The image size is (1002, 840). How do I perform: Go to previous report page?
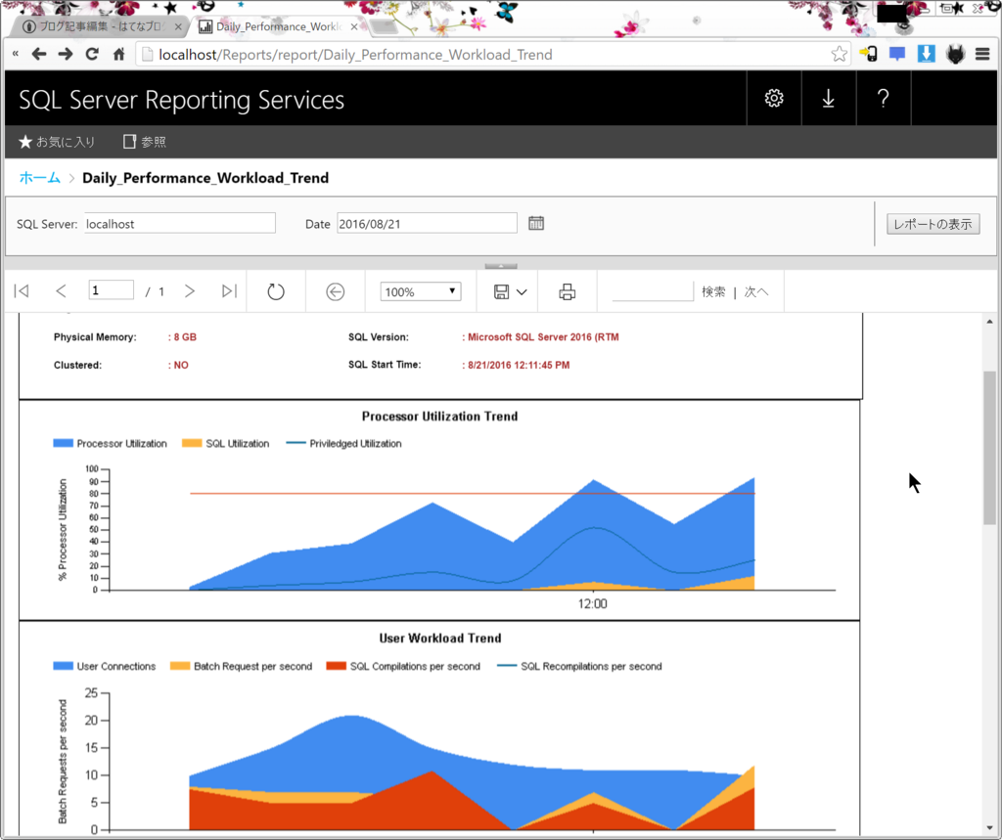61,291
